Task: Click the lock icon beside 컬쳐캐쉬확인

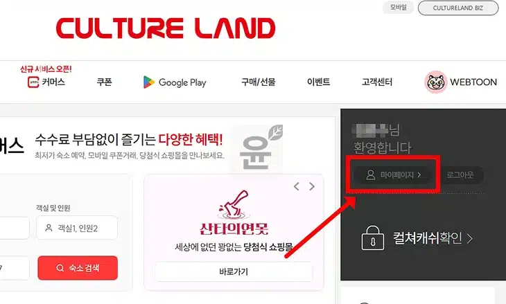Action: (373, 238)
